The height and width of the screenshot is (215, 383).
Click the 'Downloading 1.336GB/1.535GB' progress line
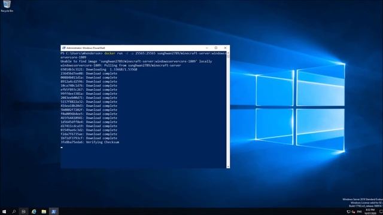pos(99,69)
